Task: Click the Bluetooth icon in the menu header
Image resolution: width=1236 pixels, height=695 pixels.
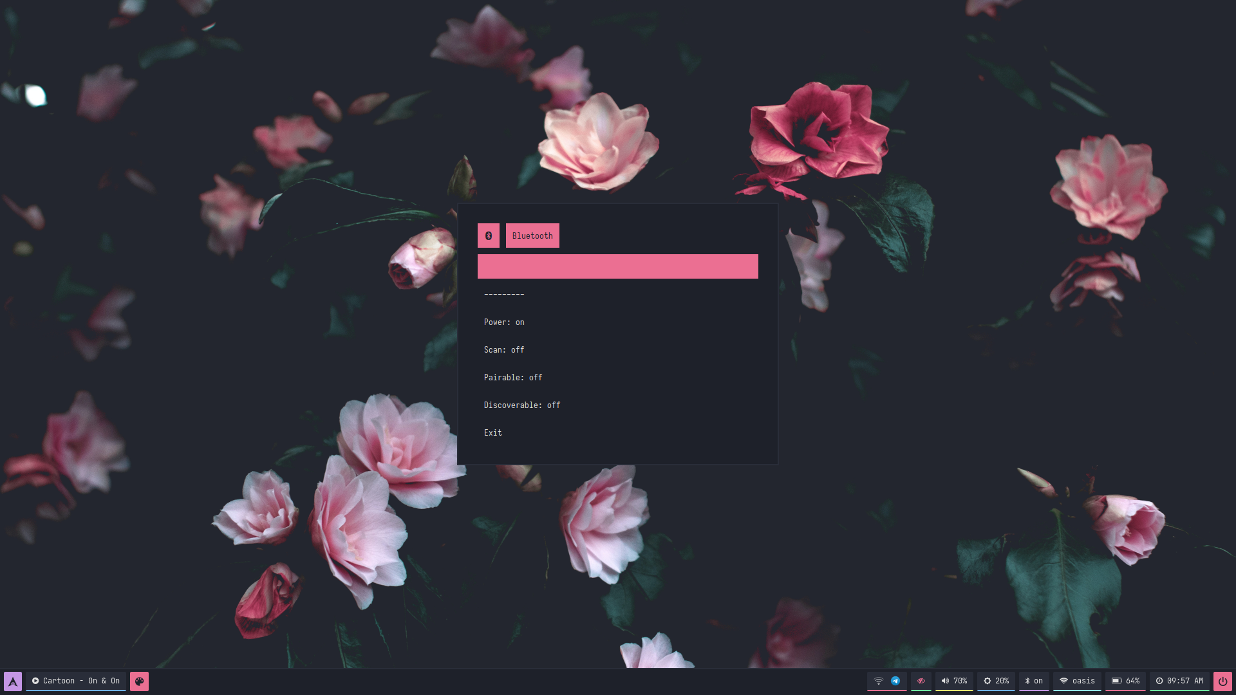Action: (489, 236)
